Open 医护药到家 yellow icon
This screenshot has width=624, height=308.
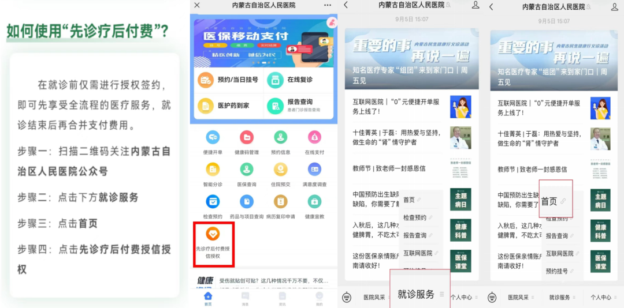206,106
